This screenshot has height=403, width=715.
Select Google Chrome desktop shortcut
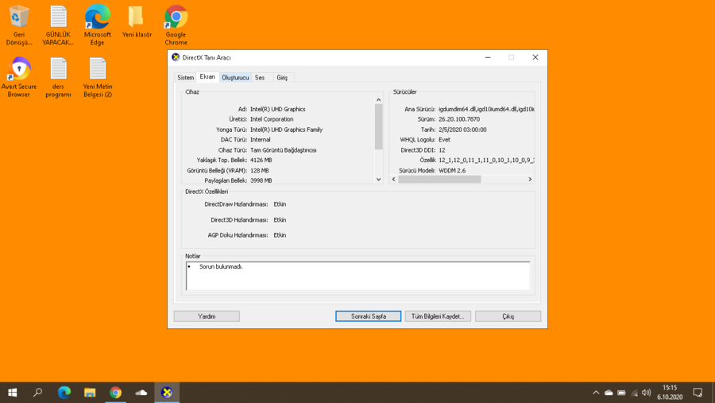point(176,25)
